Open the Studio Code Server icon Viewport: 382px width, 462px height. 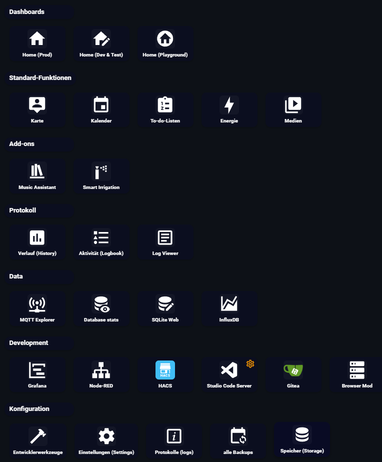(229, 370)
